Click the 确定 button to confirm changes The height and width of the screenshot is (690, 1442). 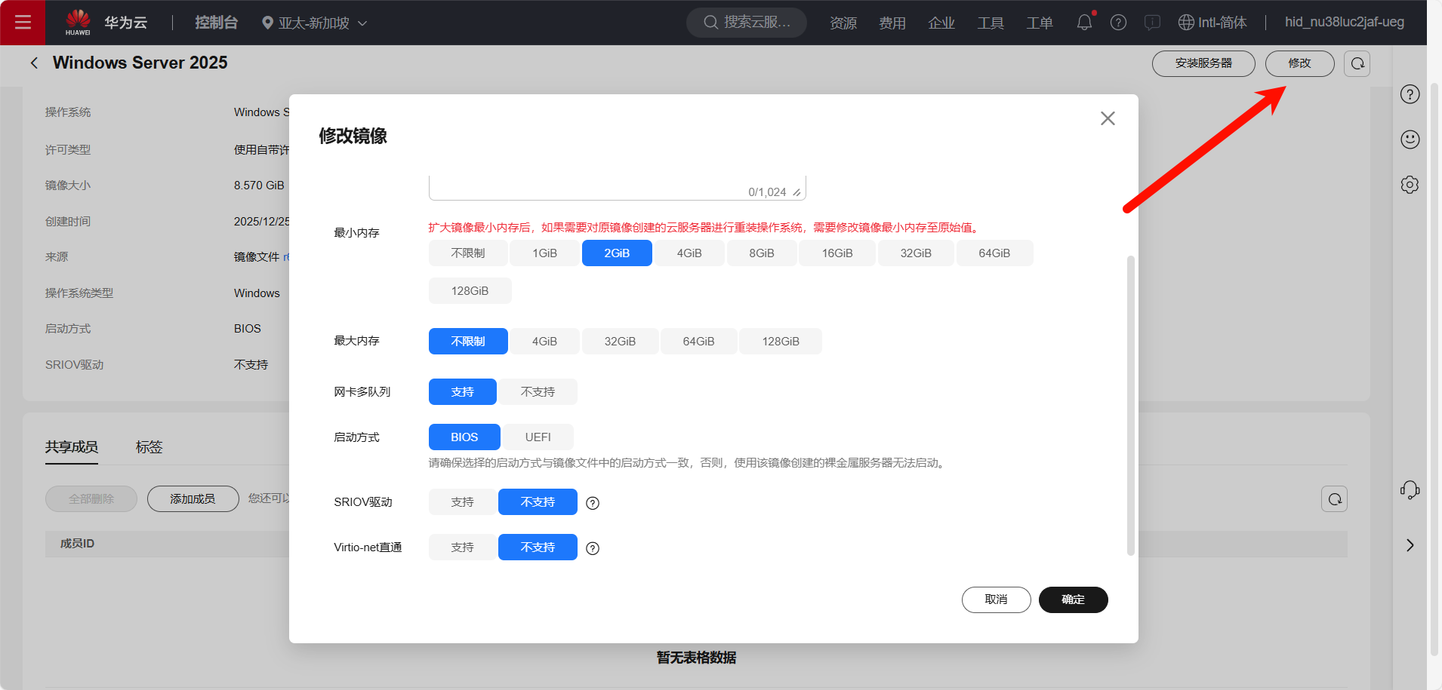[1073, 600]
